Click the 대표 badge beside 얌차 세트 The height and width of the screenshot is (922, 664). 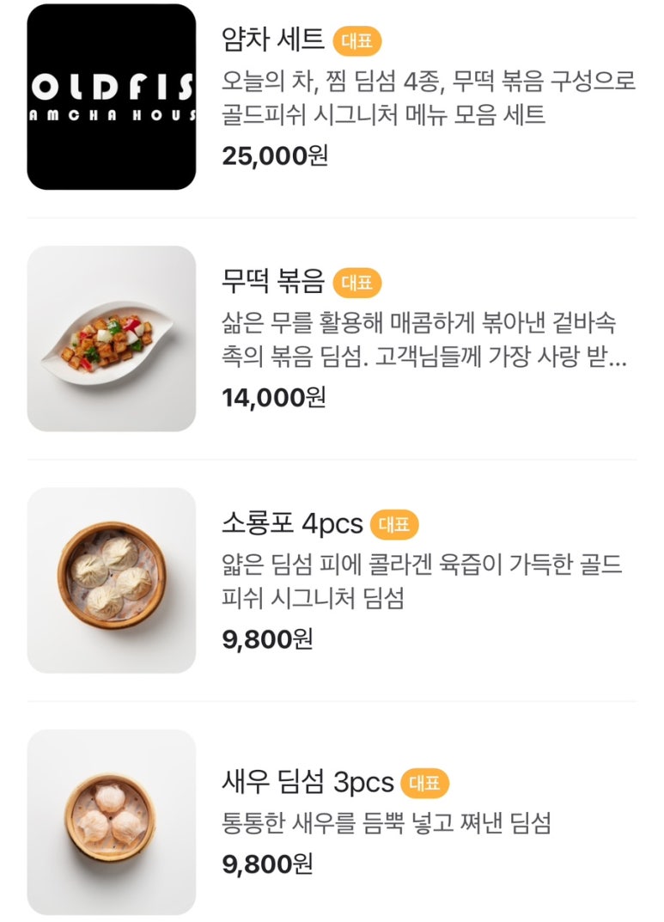(356, 40)
